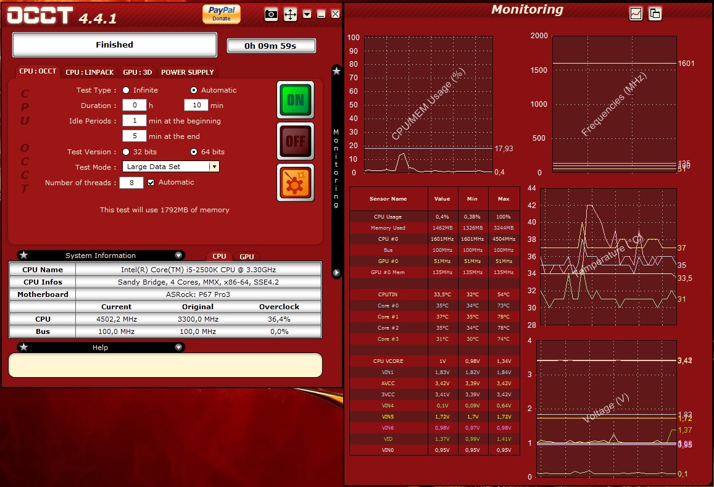This screenshot has width=714, height=487.
Task: Click the Number of threads field
Action: (x=131, y=183)
